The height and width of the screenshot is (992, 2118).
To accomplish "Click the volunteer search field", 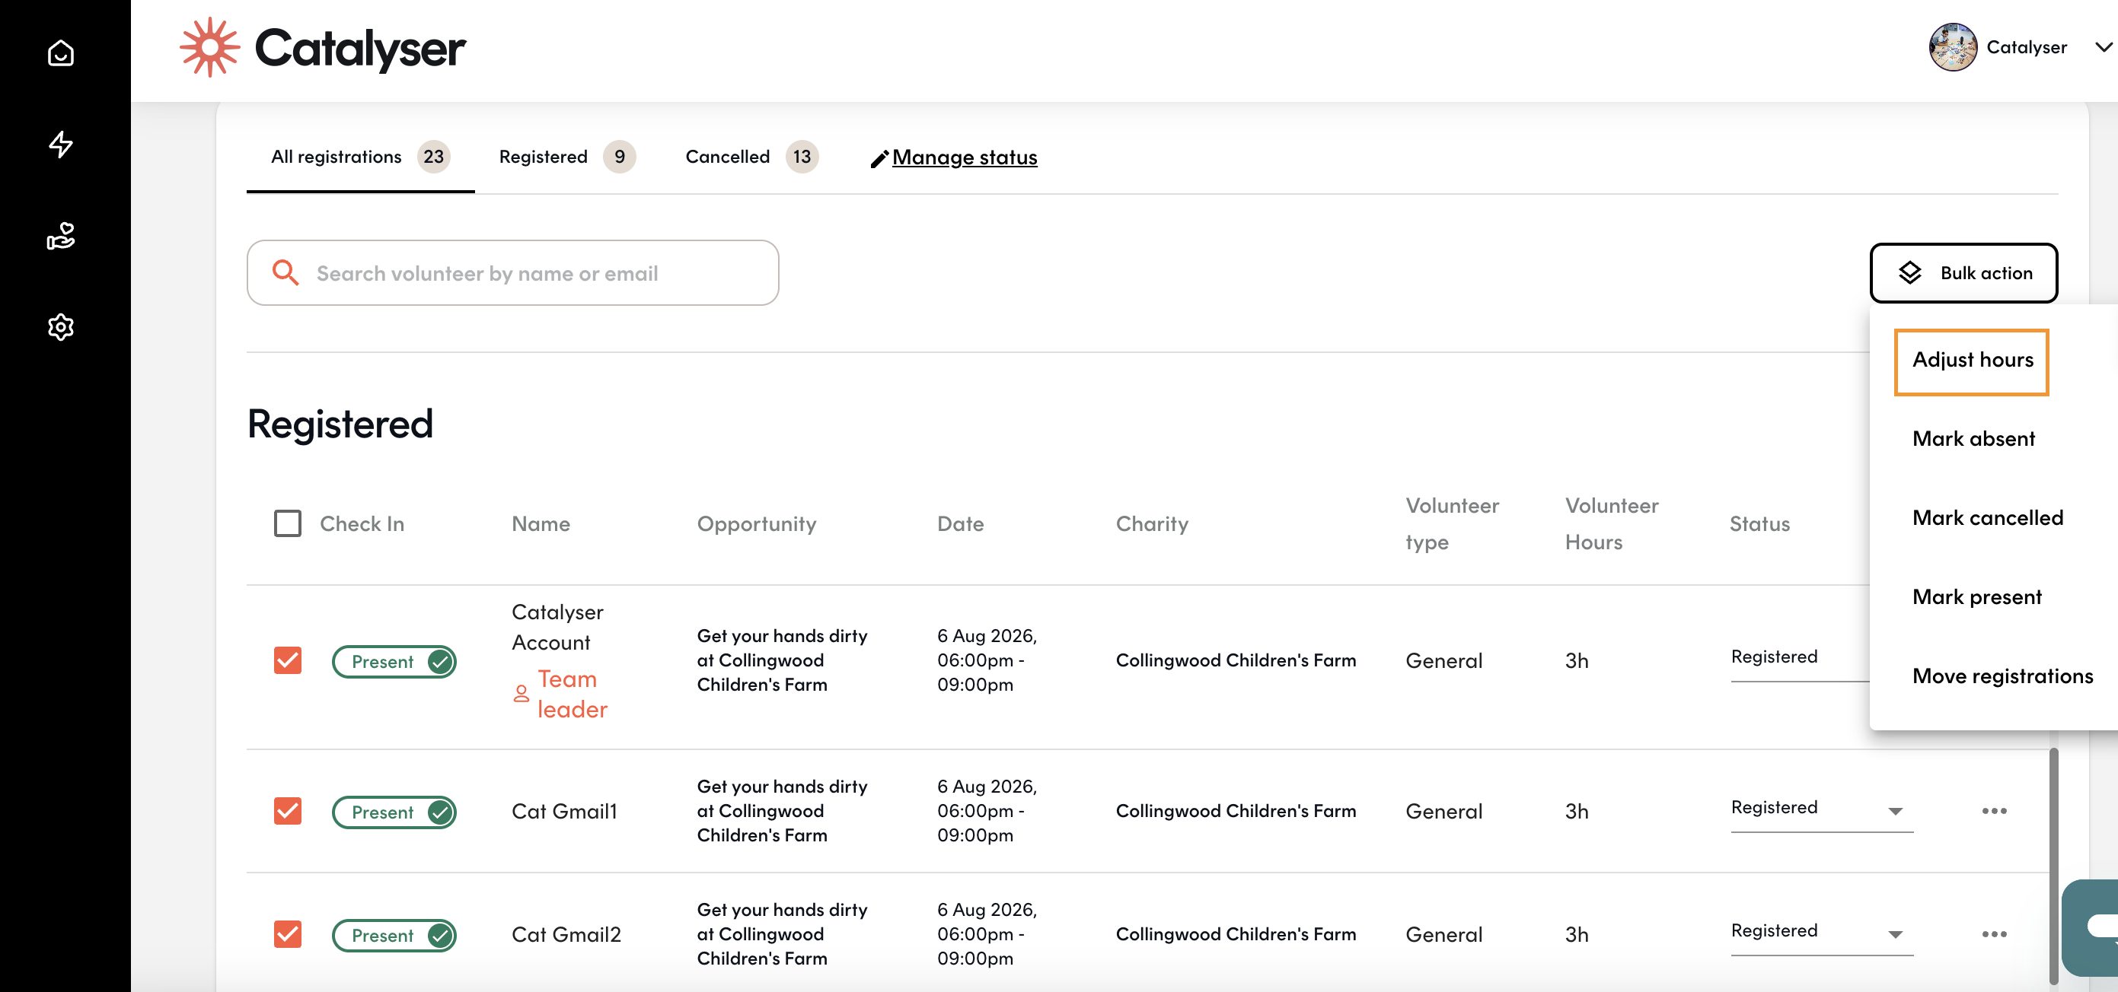I will [x=513, y=273].
